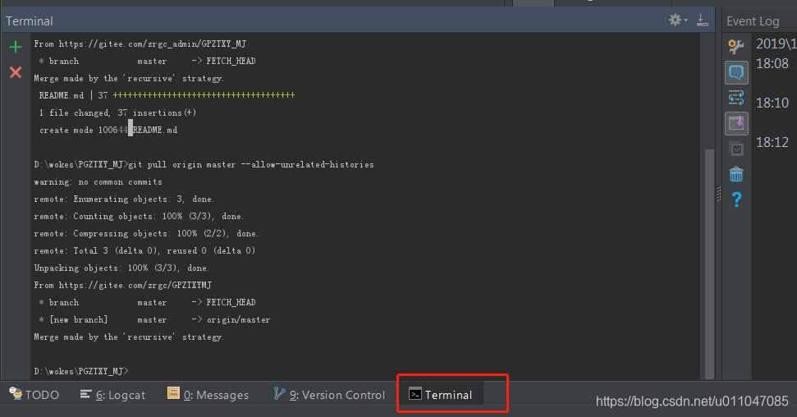Toggle scroll to end in Event Log
This screenshot has height=417, width=797.
point(736,123)
